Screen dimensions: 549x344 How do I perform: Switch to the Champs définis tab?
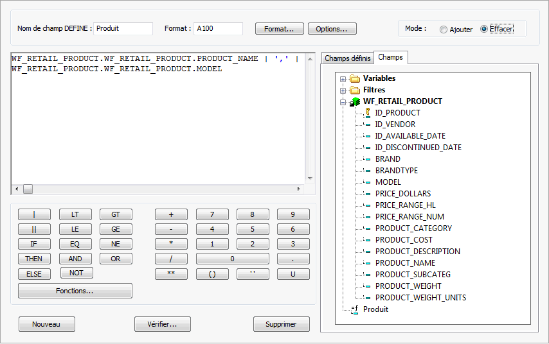(347, 58)
